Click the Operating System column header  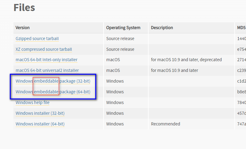[x=123, y=28]
